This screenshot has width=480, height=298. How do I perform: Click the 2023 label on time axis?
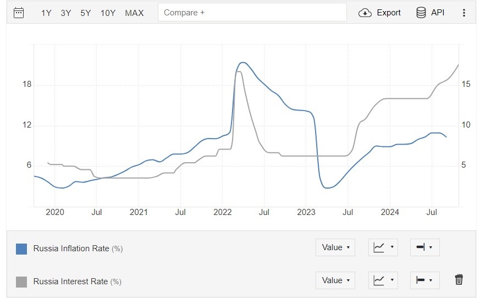(306, 212)
